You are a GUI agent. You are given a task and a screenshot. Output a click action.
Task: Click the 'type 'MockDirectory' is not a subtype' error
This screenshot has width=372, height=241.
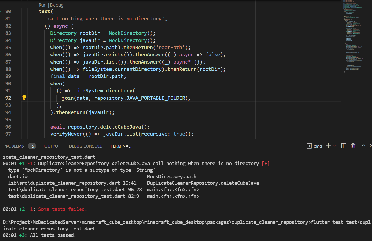[x=81, y=170]
